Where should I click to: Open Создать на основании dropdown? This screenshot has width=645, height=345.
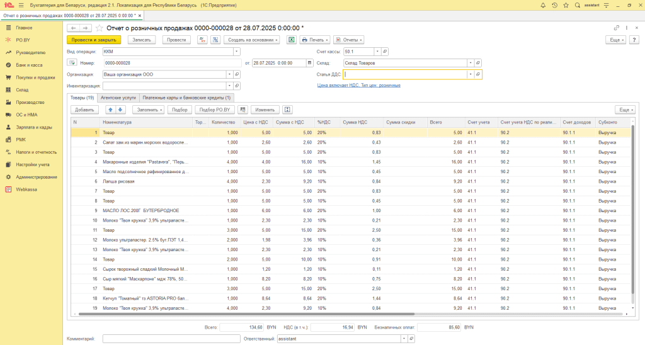tap(252, 40)
